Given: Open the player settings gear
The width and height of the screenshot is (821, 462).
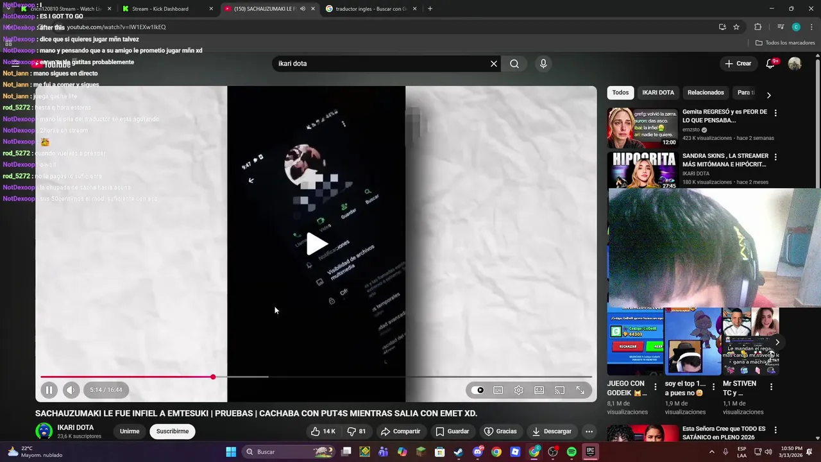Looking at the screenshot, I should [518, 390].
